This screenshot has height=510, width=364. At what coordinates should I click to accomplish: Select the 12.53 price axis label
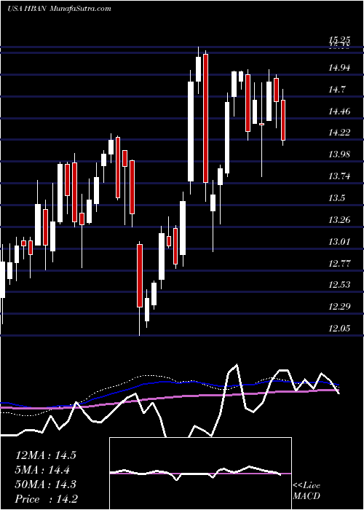(x=340, y=285)
